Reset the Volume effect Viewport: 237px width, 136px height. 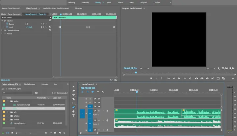(x=50, y=20)
